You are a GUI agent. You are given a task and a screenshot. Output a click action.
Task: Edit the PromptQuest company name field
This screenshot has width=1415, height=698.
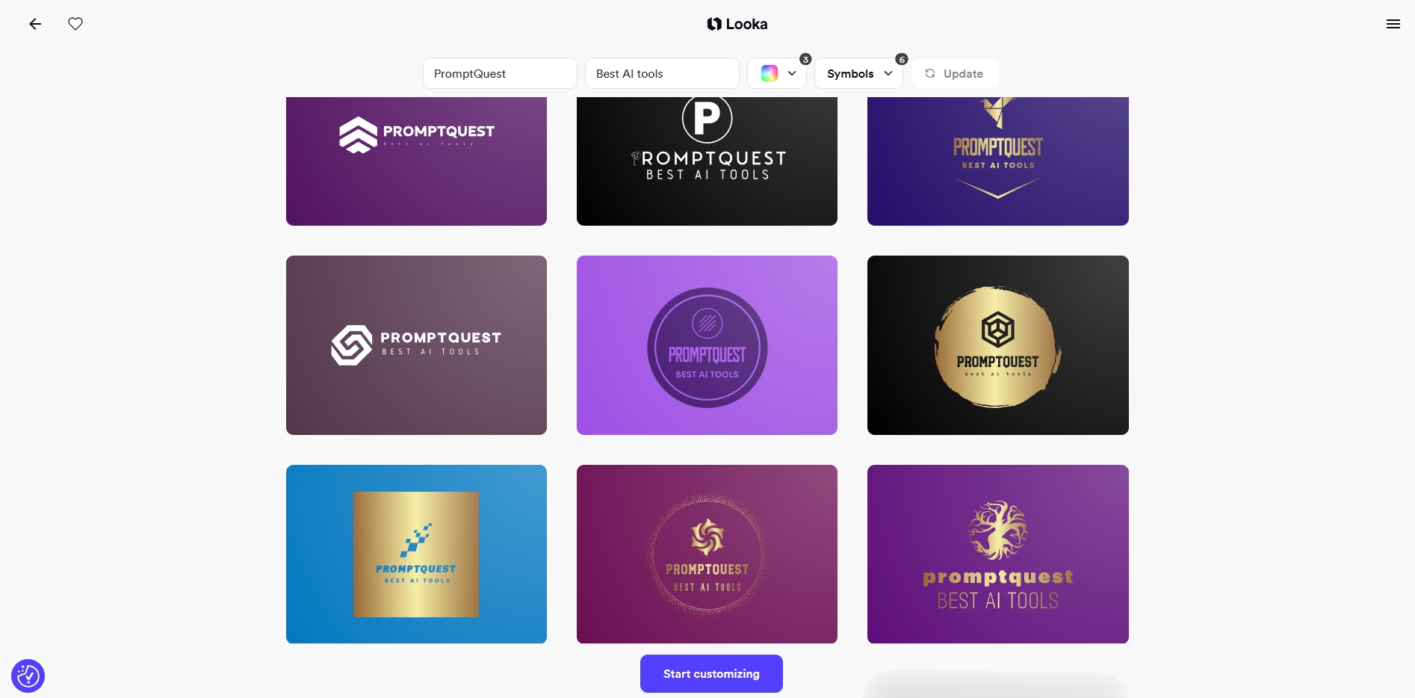tap(500, 73)
